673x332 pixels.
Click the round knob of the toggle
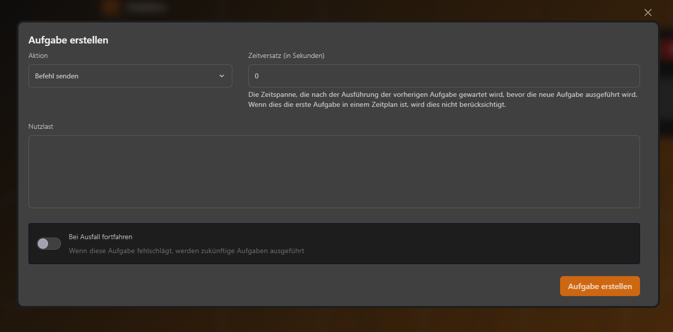[43, 244]
